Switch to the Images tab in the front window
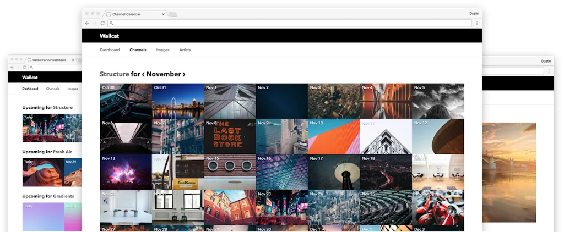564x232 pixels. (x=162, y=50)
